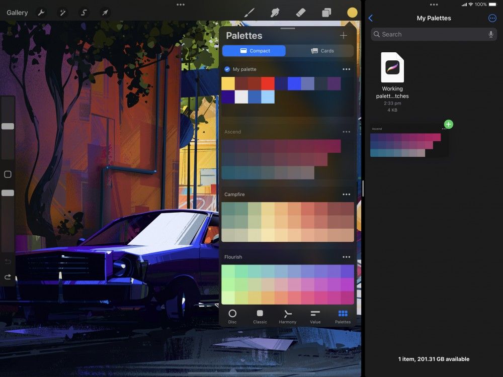Tap the split view divider handle
Image resolution: width=503 pixels, height=377 pixels.
click(363, 188)
